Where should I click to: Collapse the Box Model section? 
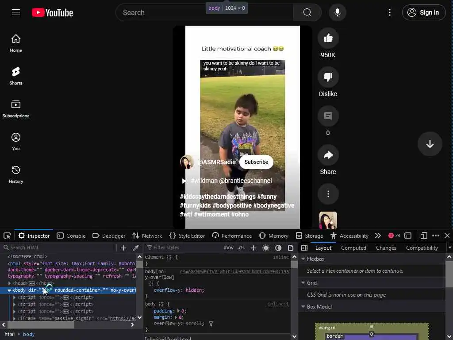coord(303,307)
